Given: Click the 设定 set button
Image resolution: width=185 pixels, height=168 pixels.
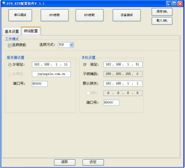Looking at the screenshot, I should [93, 162].
